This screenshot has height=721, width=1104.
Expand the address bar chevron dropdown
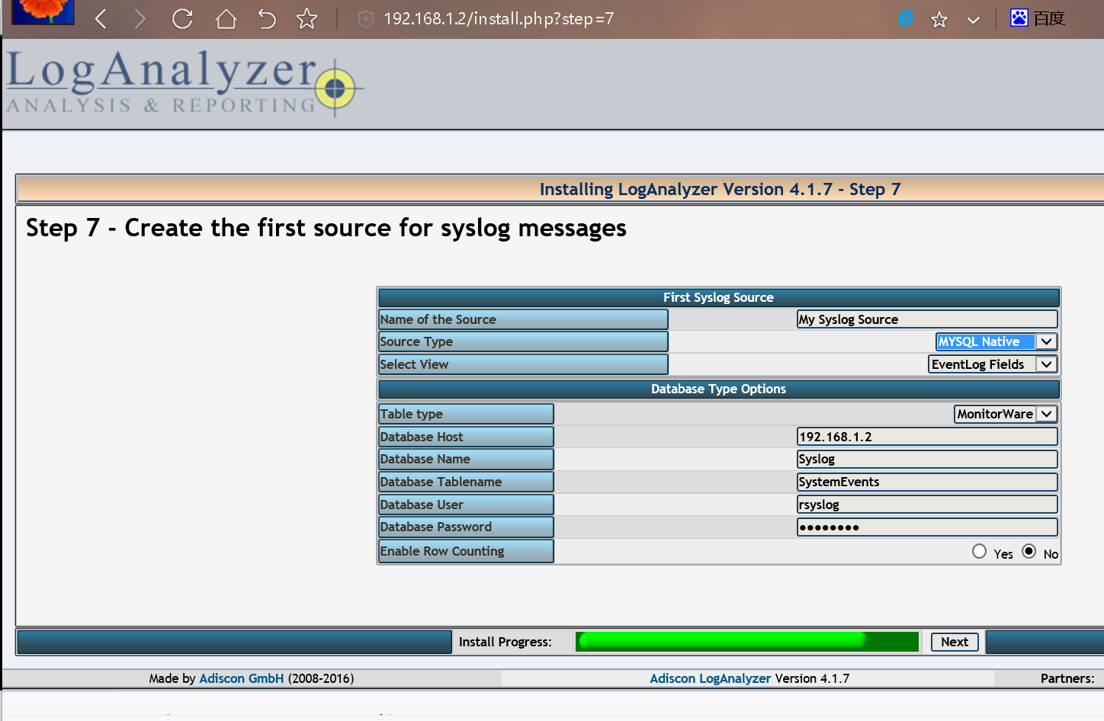coord(974,20)
